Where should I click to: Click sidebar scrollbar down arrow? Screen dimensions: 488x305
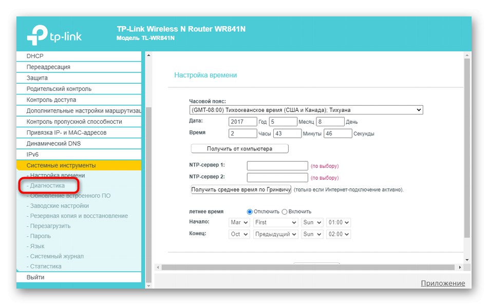point(148,285)
